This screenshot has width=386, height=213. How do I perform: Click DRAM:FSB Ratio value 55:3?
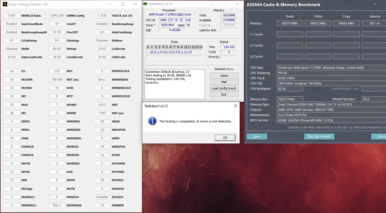tap(374, 99)
